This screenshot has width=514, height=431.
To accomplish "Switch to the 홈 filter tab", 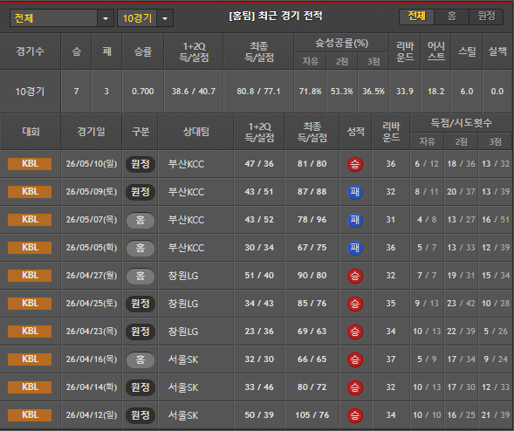I will [x=451, y=16].
